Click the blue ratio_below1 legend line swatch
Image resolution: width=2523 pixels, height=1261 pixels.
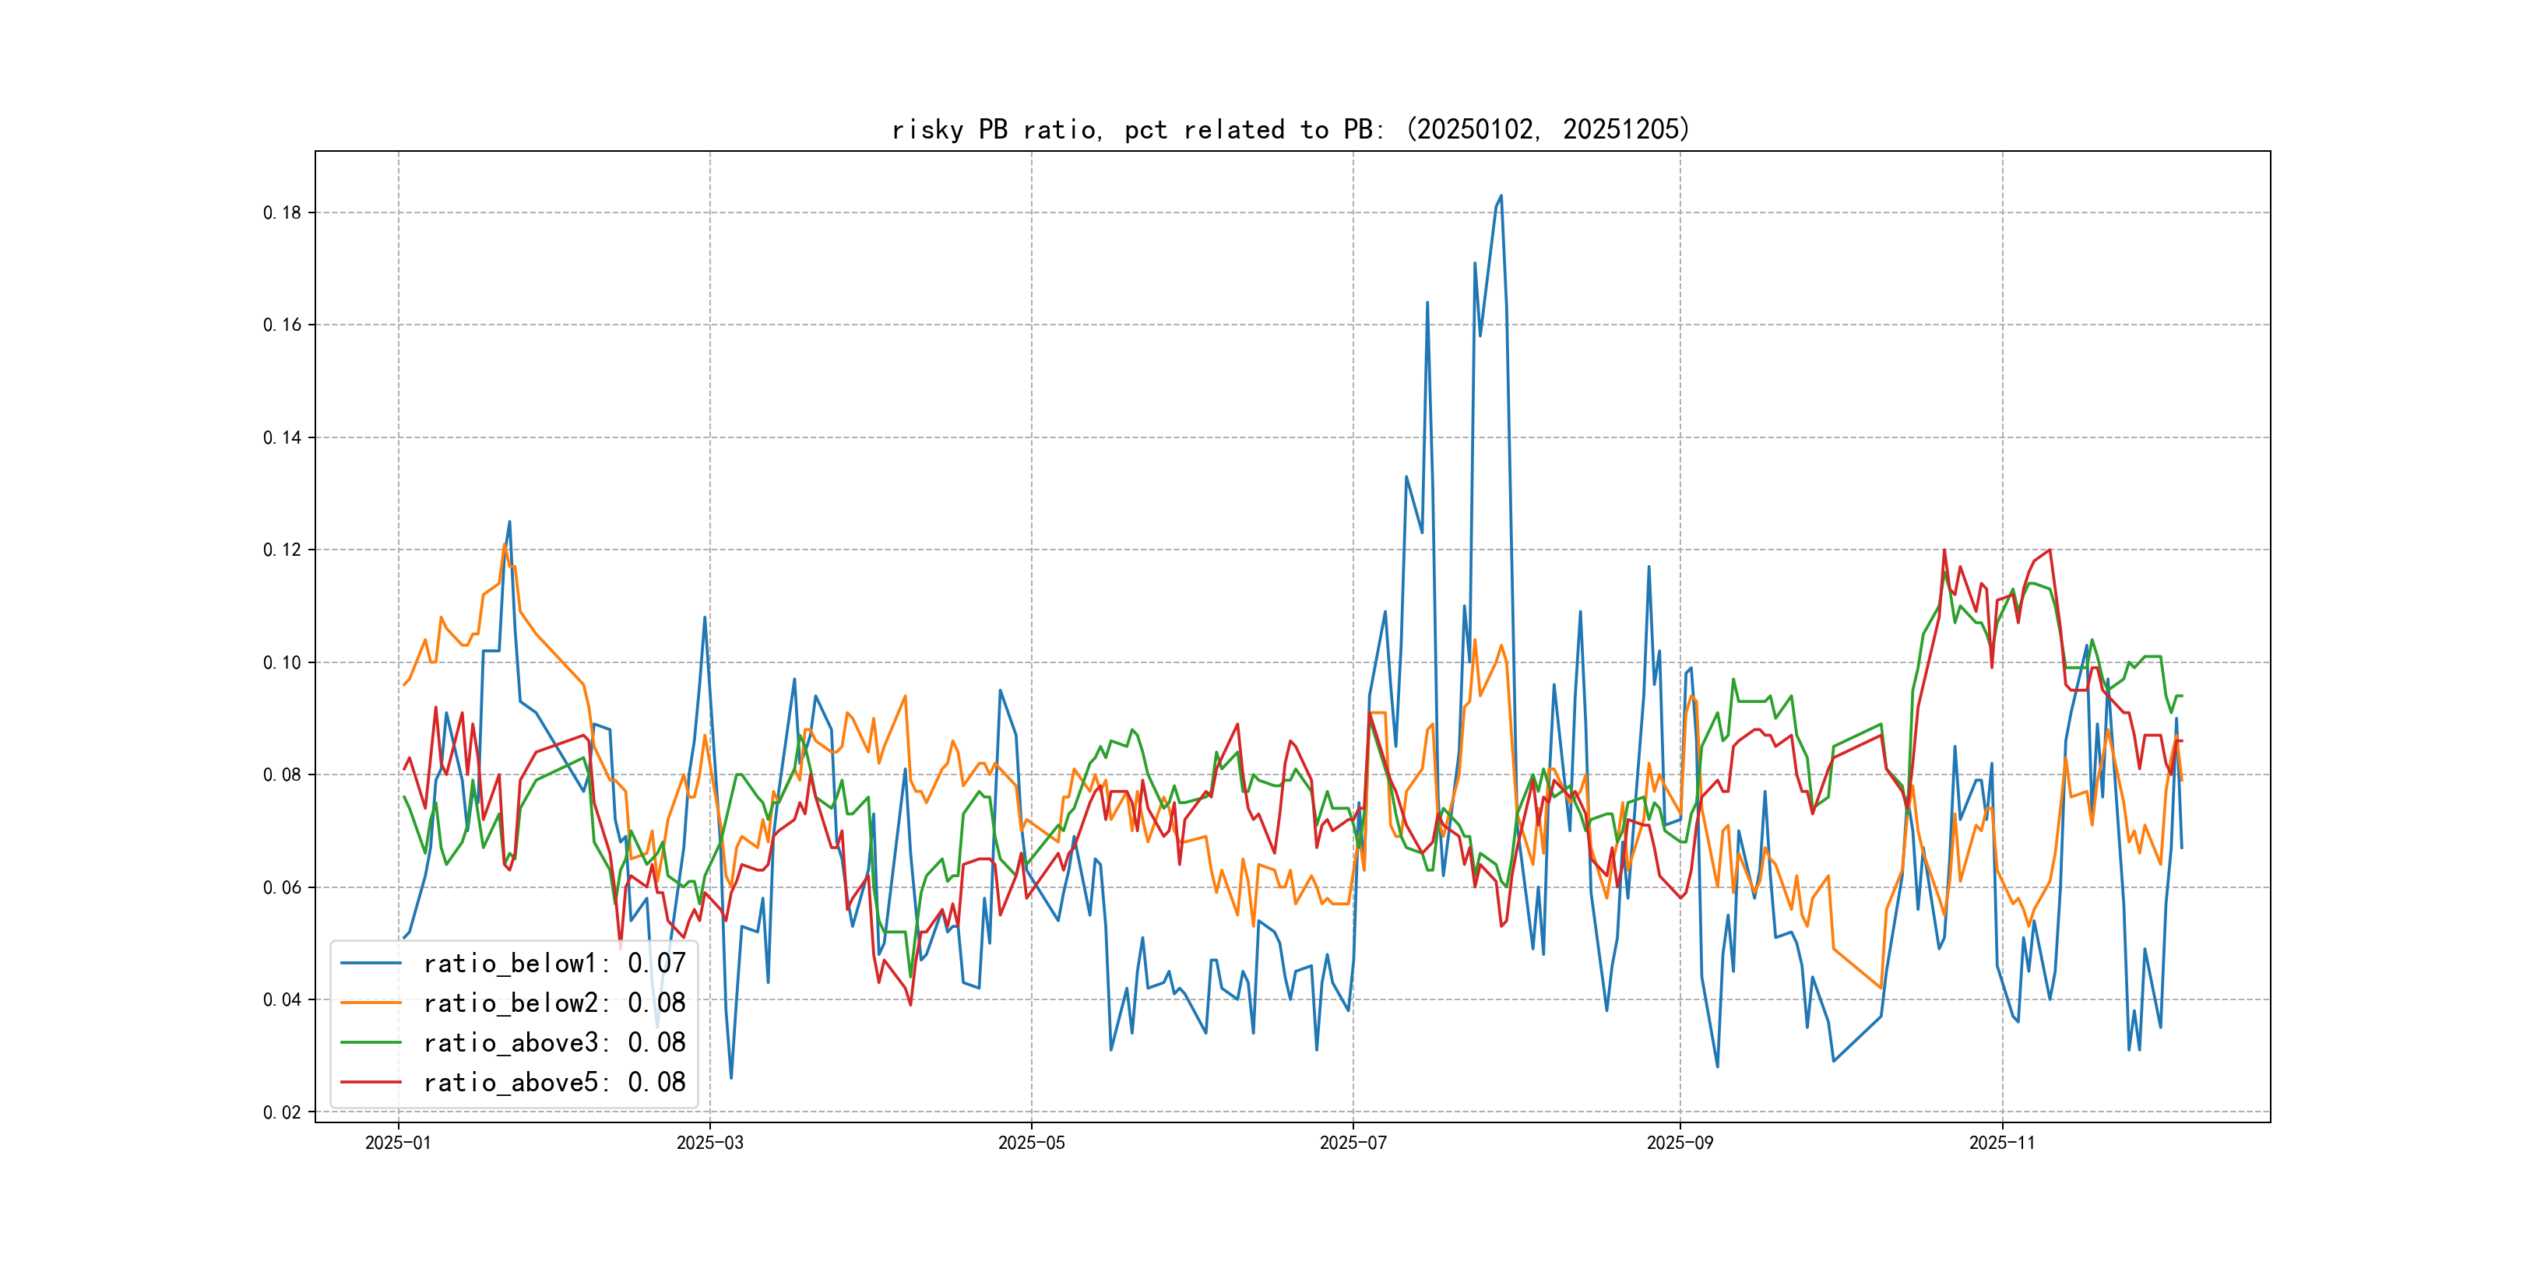370,964
